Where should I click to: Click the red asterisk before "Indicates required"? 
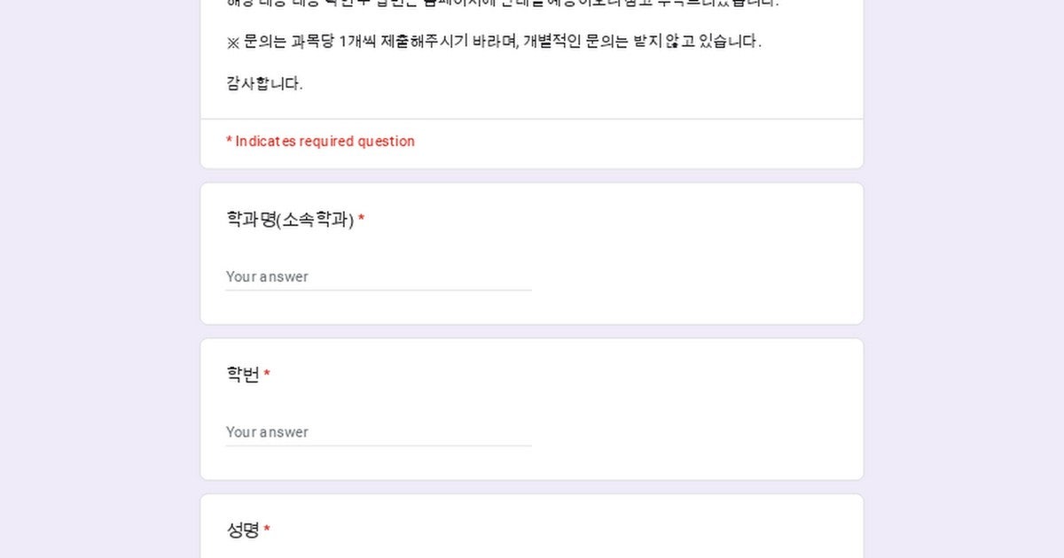[229, 141]
